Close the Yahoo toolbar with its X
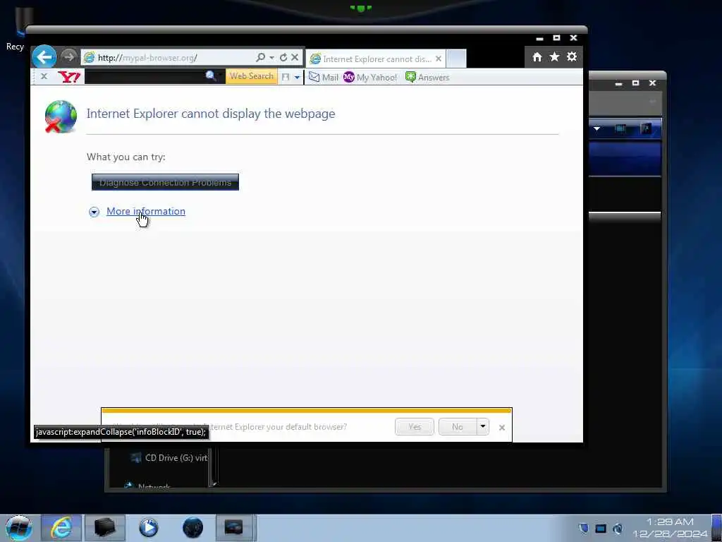 44,76
